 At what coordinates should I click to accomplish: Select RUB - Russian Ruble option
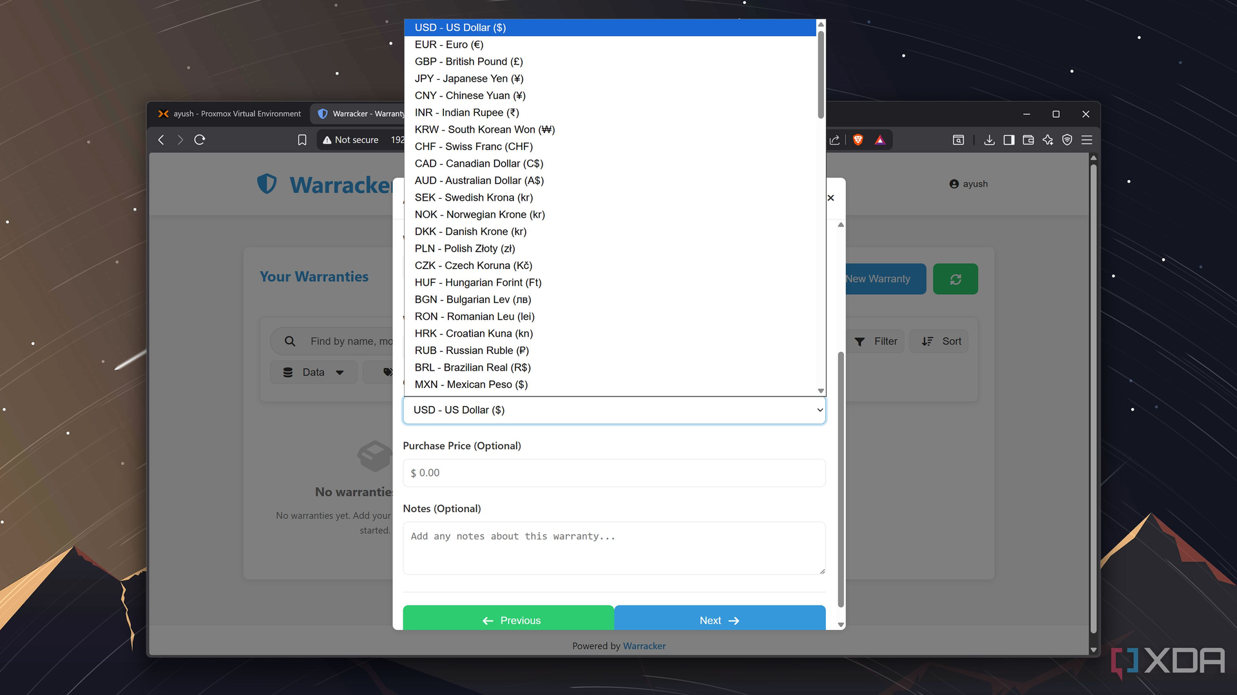tap(610, 350)
